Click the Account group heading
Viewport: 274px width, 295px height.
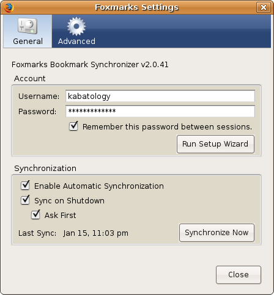point(30,79)
